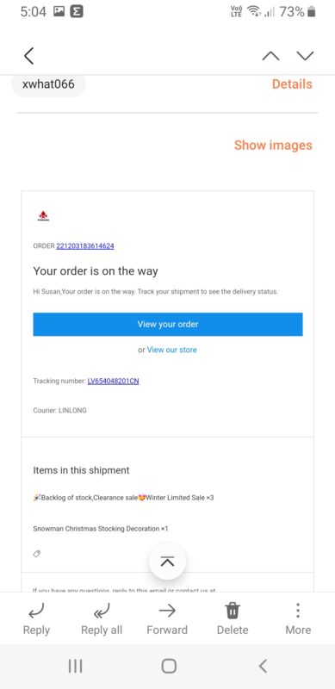Open the View our store link

point(172,350)
